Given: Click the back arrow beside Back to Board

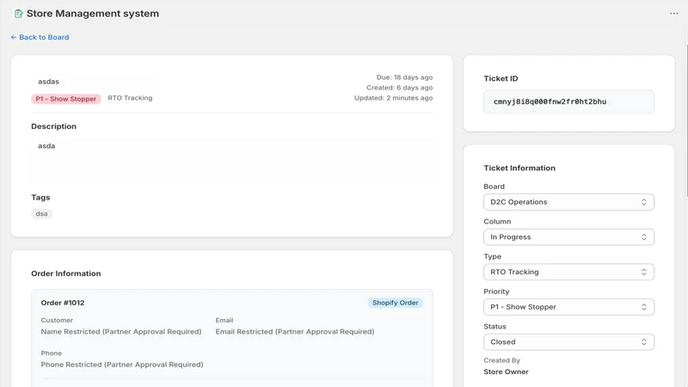Looking at the screenshot, I should (14, 37).
